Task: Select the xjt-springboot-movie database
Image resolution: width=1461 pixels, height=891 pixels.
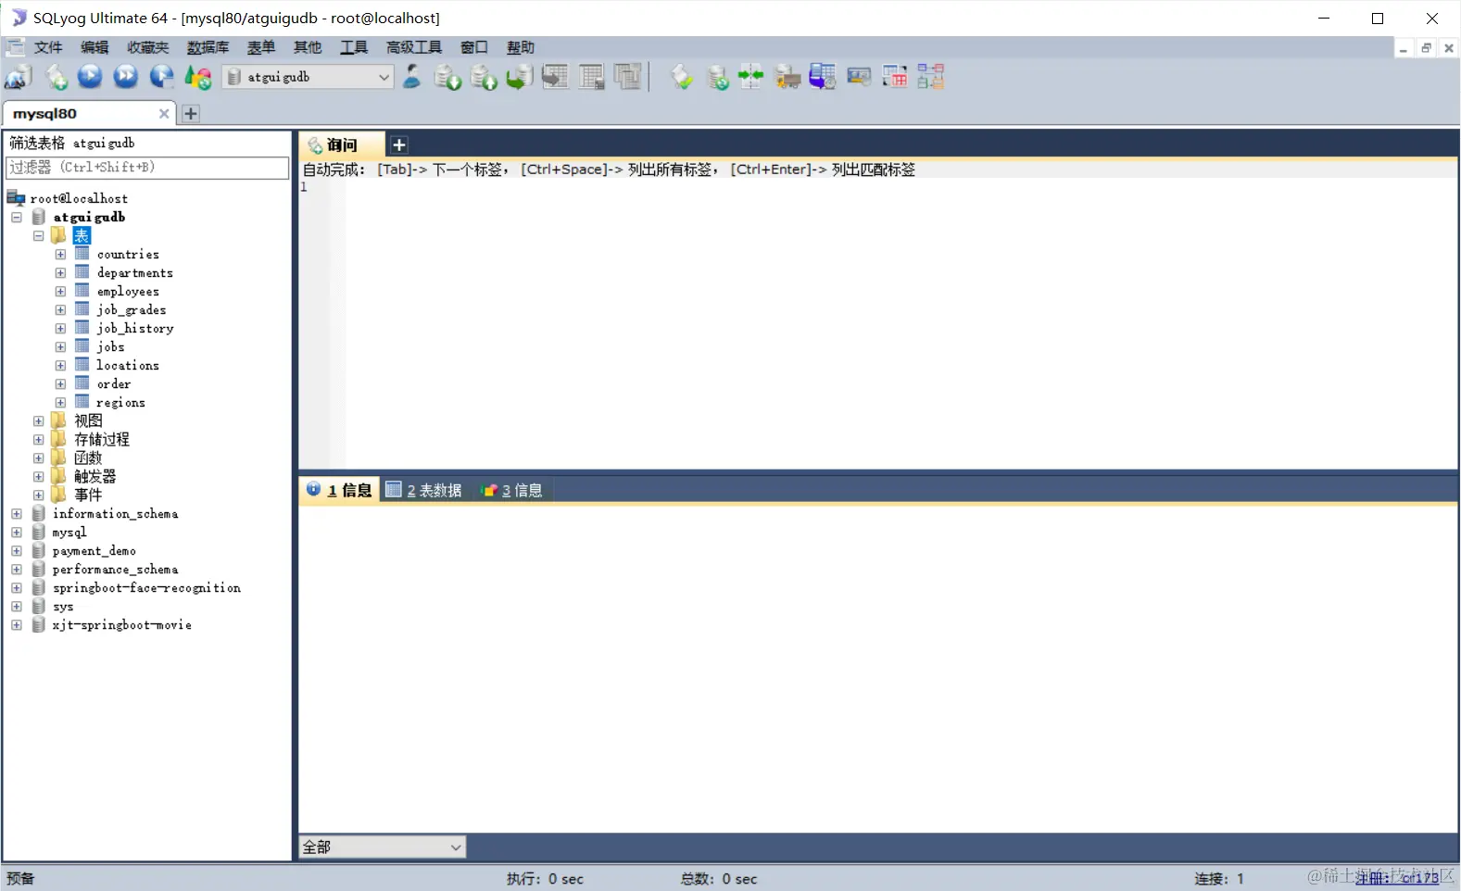Action: click(122, 624)
